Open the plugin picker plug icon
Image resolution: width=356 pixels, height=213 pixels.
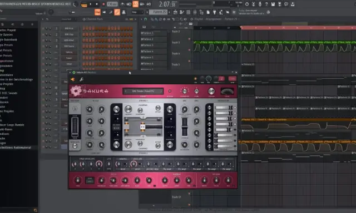[214, 12]
